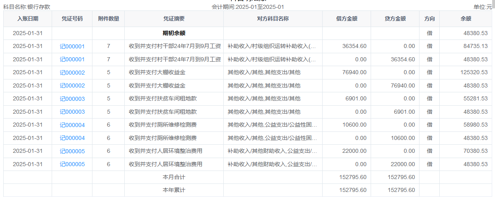Open voucher 记000004 with credit amount 10600.00
This screenshot has height=200, width=495.
(72, 138)
